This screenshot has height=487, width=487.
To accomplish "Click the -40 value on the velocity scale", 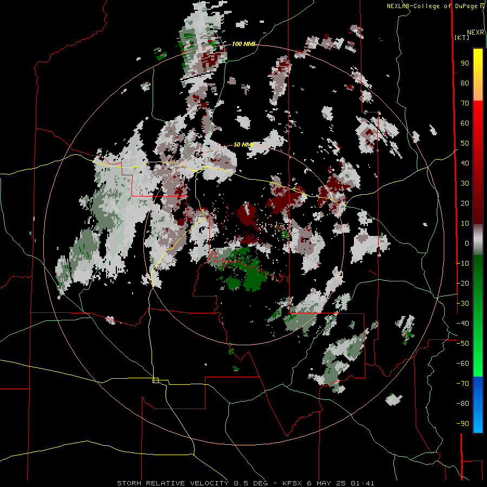I will tap(463, 324).
